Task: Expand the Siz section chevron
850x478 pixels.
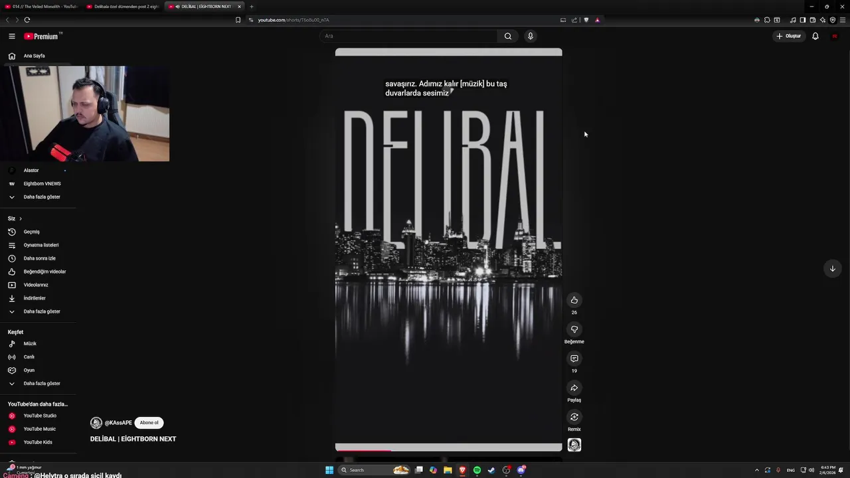Action: click(x=21, y=218)
